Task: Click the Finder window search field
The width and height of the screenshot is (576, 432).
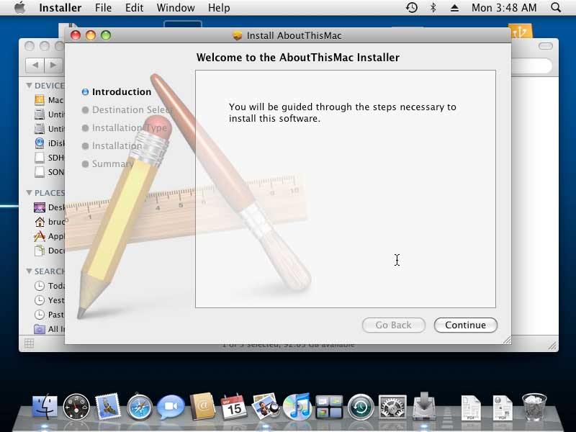Action: (x=532, y=66)
